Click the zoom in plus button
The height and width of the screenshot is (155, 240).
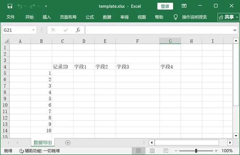point(216,151)
